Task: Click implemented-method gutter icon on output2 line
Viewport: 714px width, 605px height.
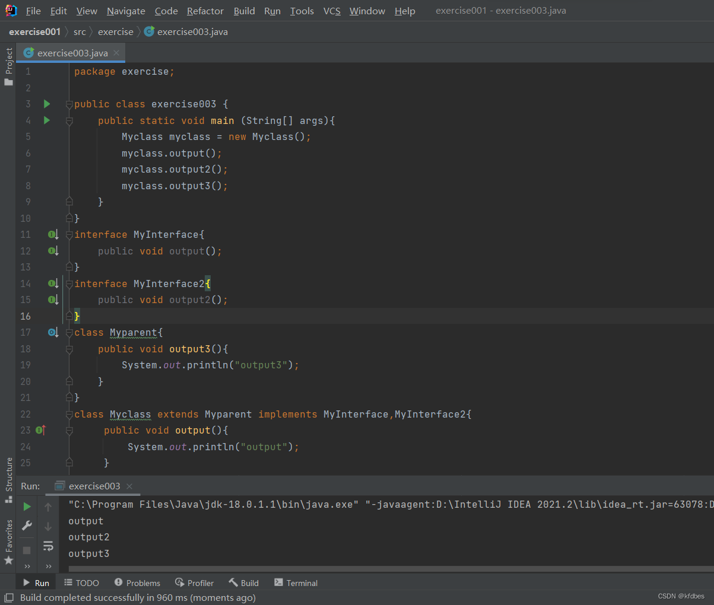Action: [53, 300]
